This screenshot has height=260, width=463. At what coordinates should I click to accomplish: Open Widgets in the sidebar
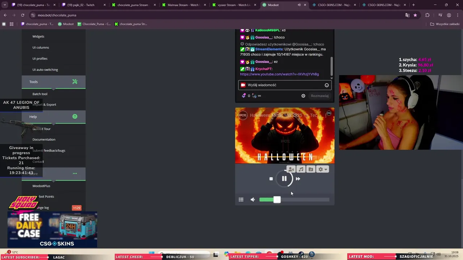(38, 36)
